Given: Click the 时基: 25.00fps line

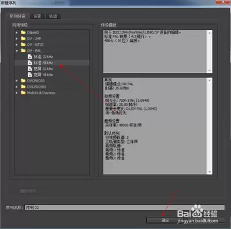Looking at the screenshot, I should click(x=117, y=88).
